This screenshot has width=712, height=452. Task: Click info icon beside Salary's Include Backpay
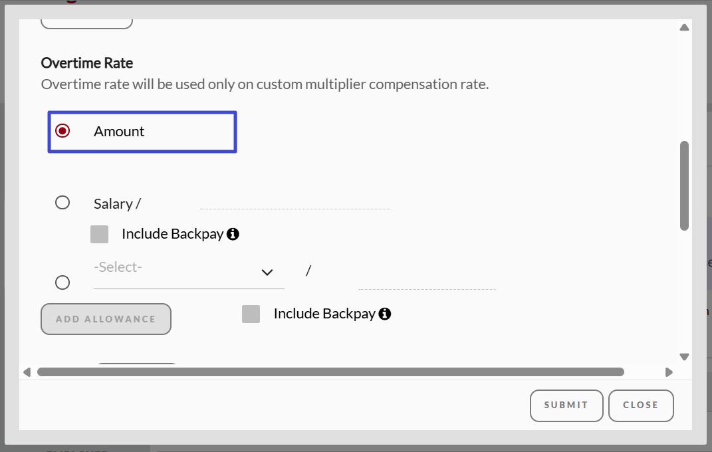[233, 234]
